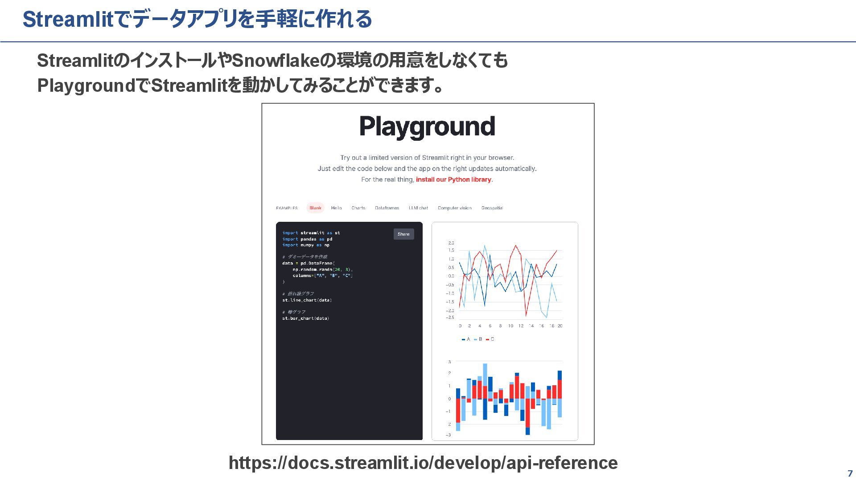Click the st.bar_chart(data) code line

click(x=305, y=318)
